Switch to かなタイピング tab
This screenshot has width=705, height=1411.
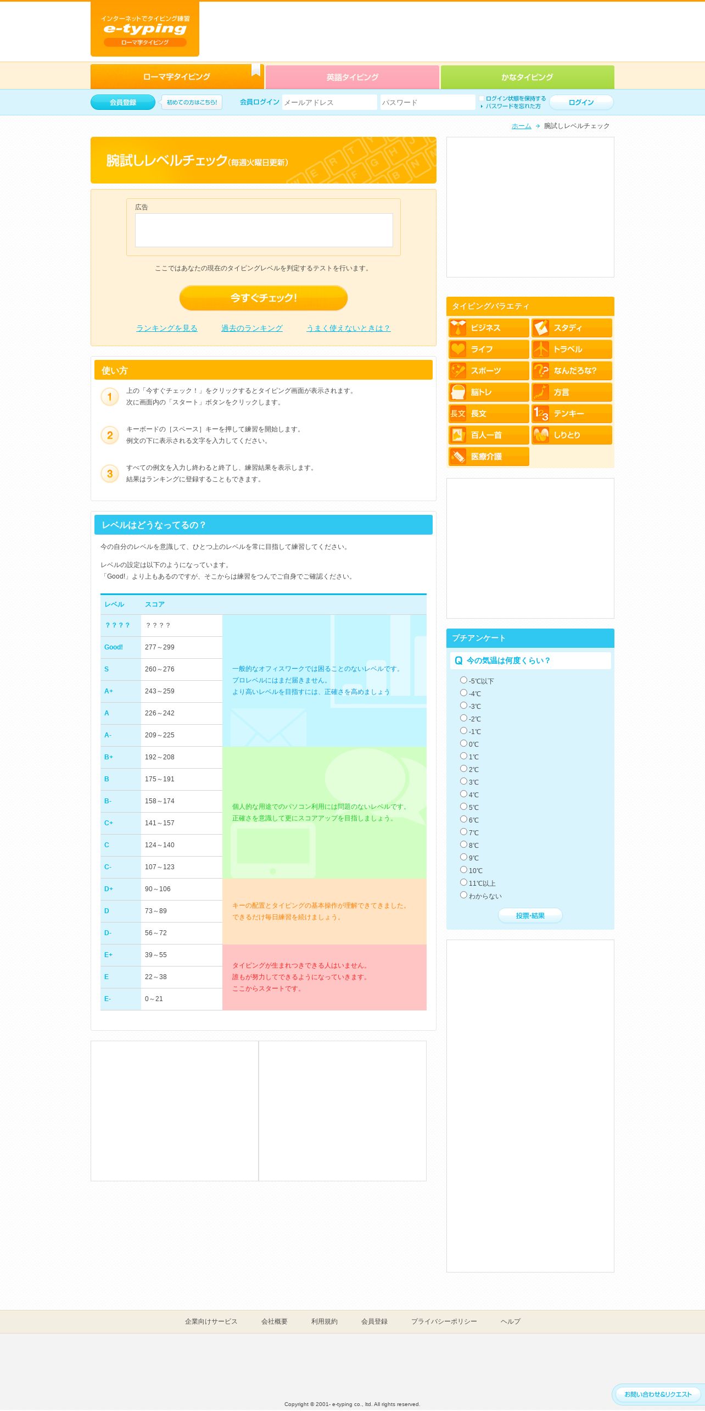point(528,77)
